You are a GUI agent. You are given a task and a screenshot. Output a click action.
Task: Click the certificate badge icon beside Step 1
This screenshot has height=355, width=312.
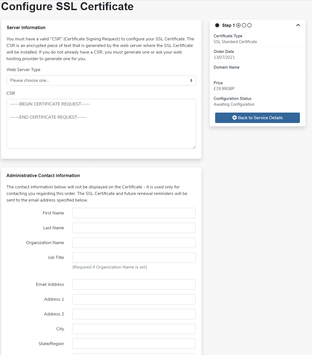tap(217, 25)
